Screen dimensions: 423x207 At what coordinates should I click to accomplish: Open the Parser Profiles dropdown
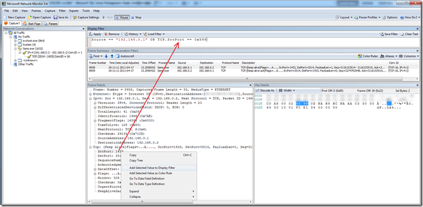(x=367, y=18)
